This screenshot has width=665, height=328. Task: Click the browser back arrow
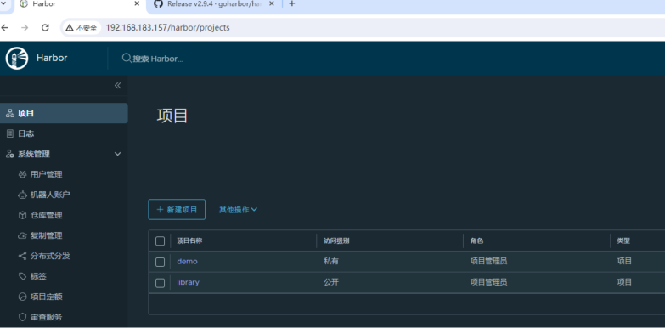(x=4, y=27)
